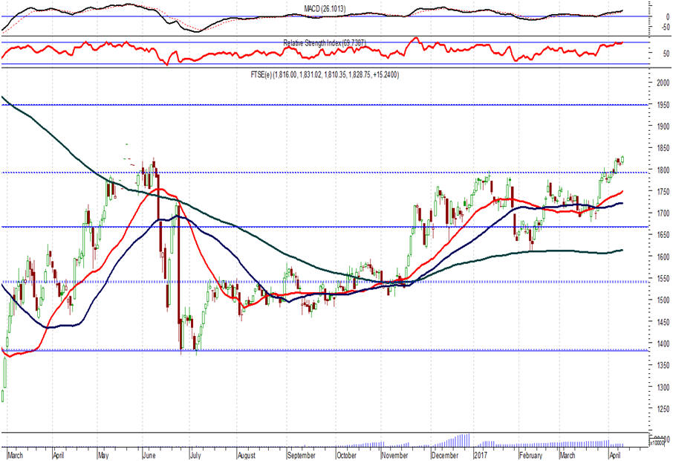Select the November month label
Screen dimensions: 673x461
pos(395,455)
